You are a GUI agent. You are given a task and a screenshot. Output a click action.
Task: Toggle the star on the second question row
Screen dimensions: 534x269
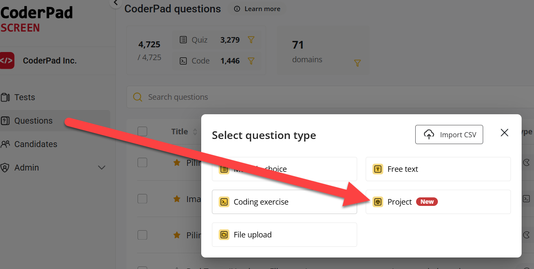click(x=176, y=199)
